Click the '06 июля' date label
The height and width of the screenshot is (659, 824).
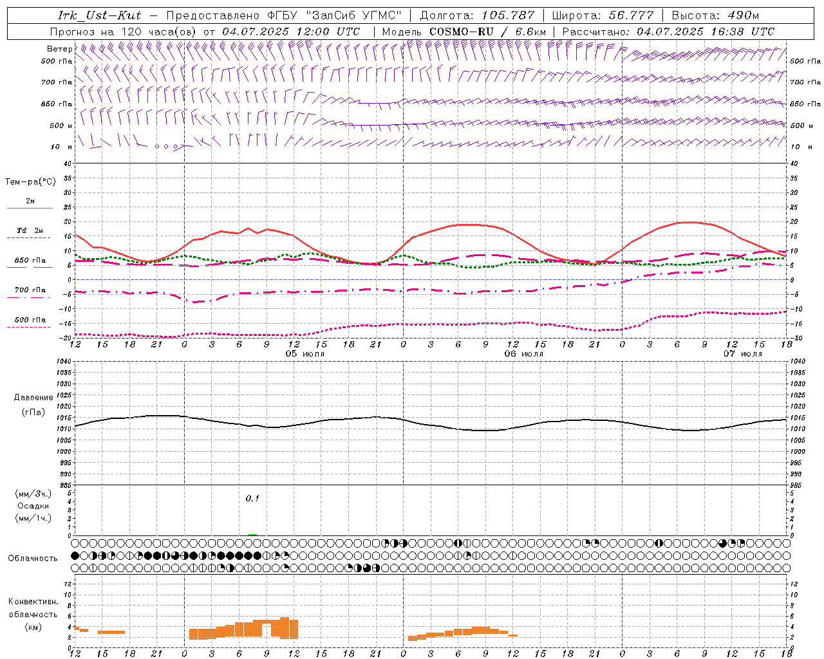point(524,354)
